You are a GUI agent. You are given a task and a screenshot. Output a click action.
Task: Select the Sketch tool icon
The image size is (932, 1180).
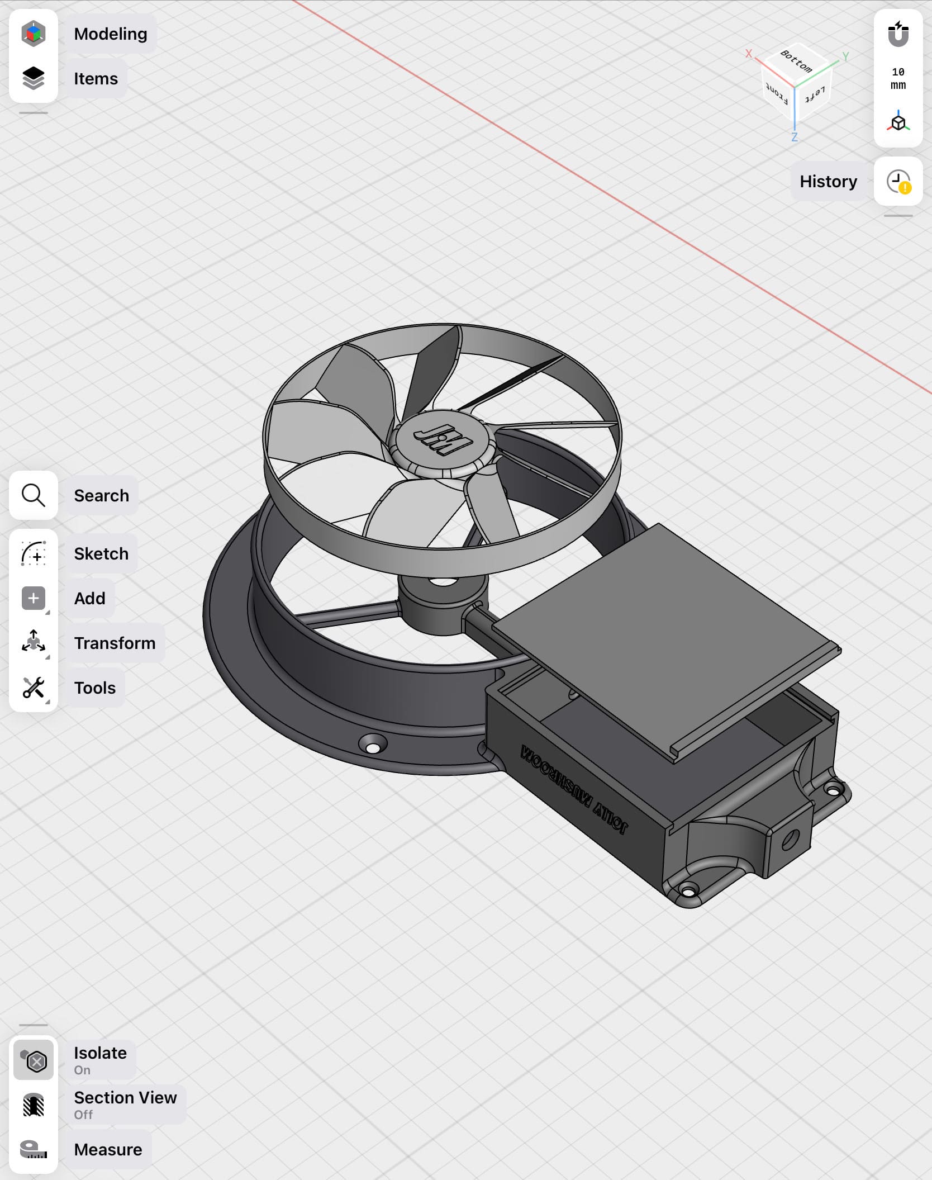(x=34, y=553)
